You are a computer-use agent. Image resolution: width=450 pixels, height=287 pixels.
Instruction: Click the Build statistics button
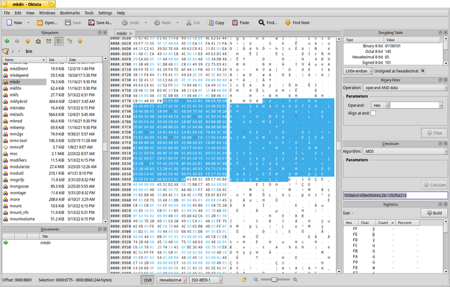(434, 213)
